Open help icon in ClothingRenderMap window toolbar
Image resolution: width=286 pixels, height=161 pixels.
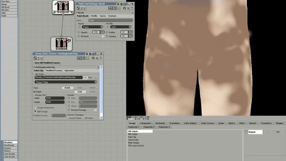101,58
